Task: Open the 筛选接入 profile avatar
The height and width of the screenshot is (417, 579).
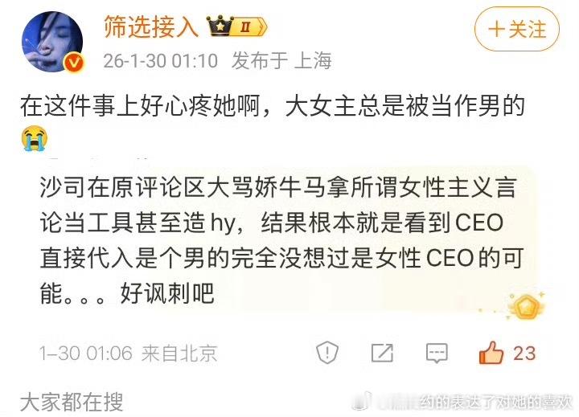Action: point(52,41)
